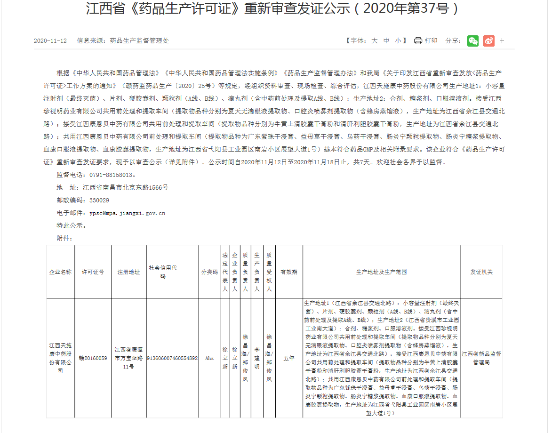Share the article via the Weibo icon
Screen dimensions: 552x433
[488, 41]
